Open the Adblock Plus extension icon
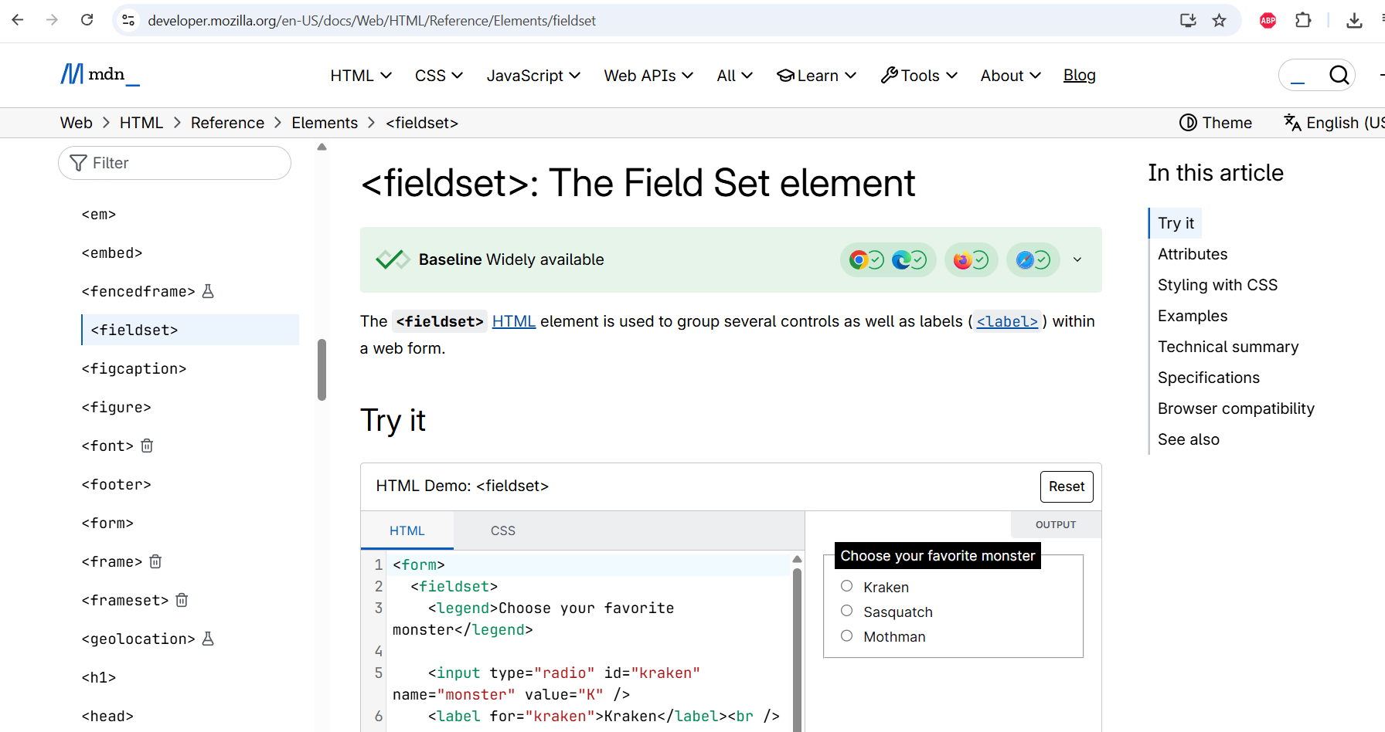The image size is (1385, 732). coord(1268,20)
